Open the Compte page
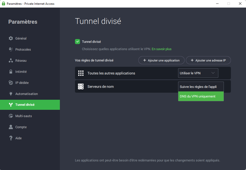This screenshot has height=170, width=246. (x=30, y=127)
